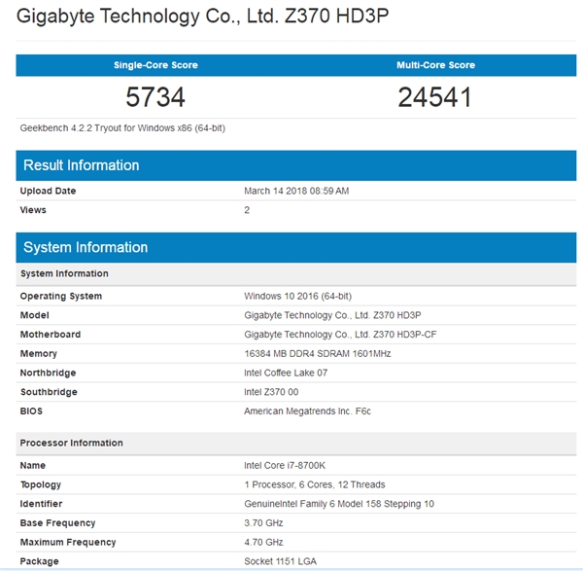The image size is (583, 571).
Task: Click the Memory value 16384 MB DDR4
Action: (x=317, y=354)
